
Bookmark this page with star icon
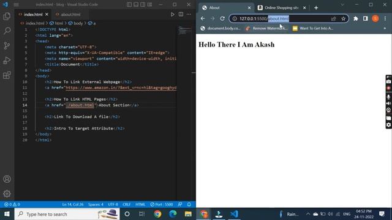point(343,19)
